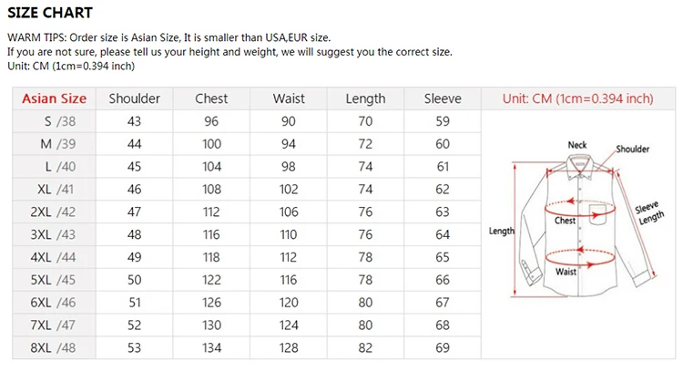This screenshot has height=382, width=683.
Task: Click the SIZE CHART title
Action: pyautogui.click(x=50, y=13)
